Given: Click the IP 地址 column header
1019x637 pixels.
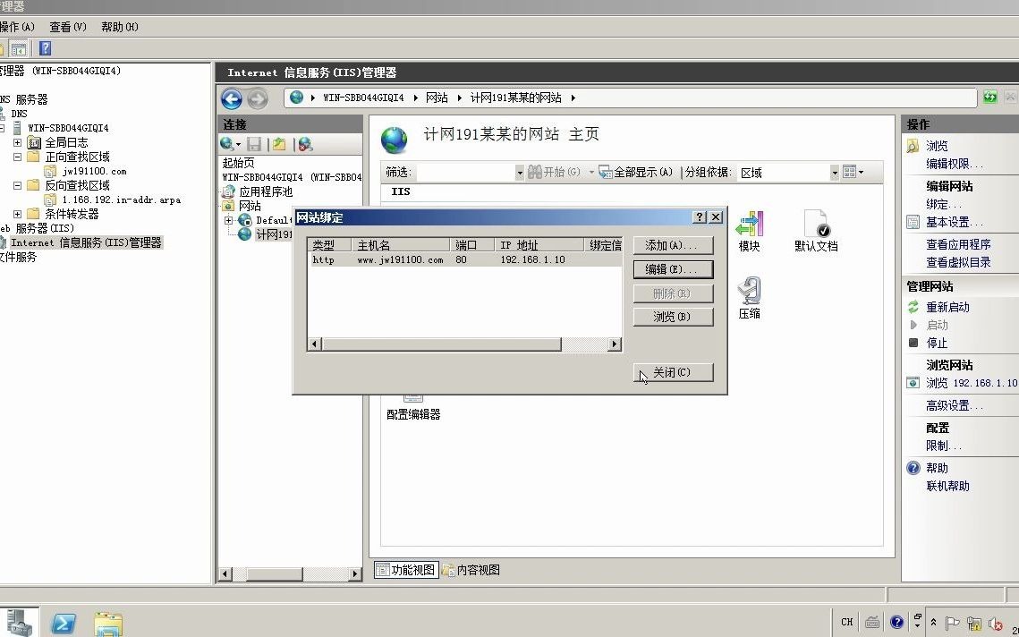Looking at the screenshot, I should click(539, 245).
